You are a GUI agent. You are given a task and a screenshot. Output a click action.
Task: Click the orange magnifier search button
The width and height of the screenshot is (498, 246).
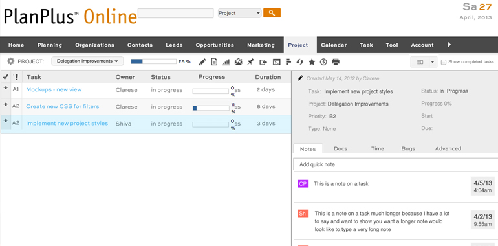(272, 13)
